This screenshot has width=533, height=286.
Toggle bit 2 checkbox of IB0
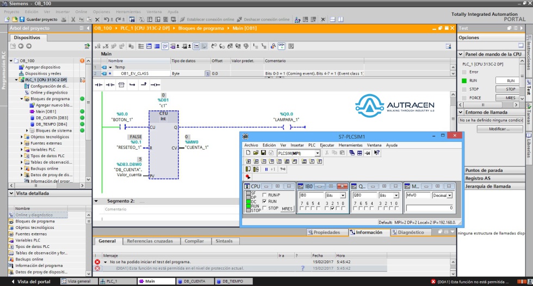[x=332, y=208]
